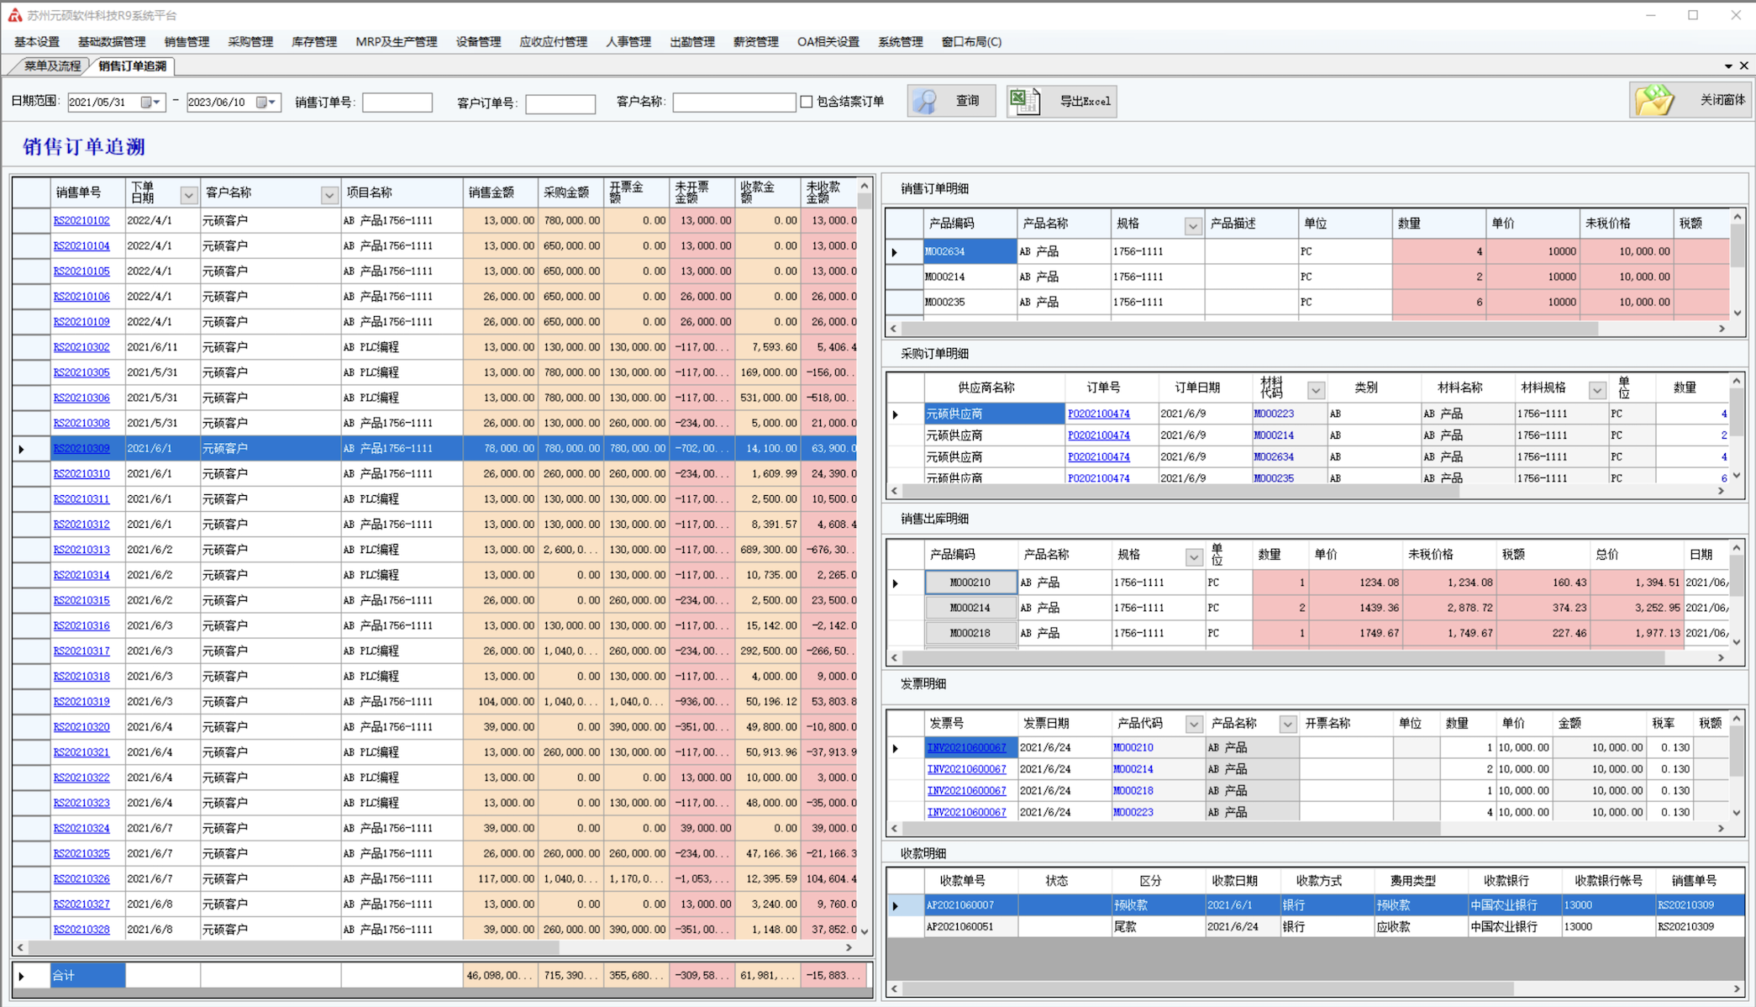The width and height of the screenshot is (1756, 1007).
Task: Open 下单日期 column filter dropdown
Action: 188,194
